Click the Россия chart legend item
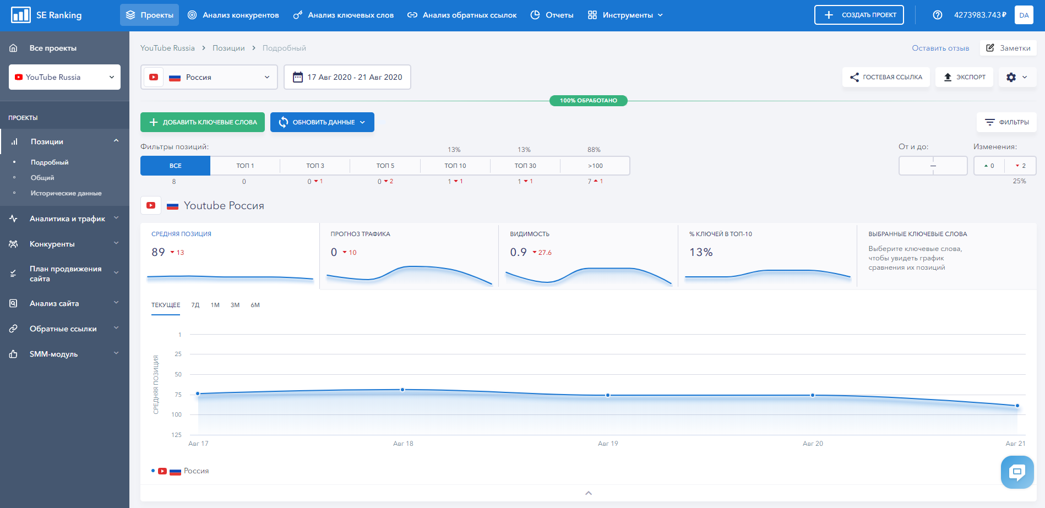Image resolution: width=1045 pixels, height=508 pixels. tap(180, 471)
